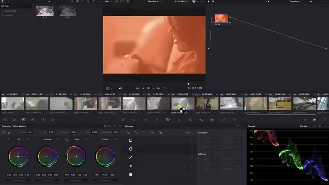The height and width of the screenshot is (185, 329).
Task: Adjust the Lift master wheel slider
Action: point(18,180)
